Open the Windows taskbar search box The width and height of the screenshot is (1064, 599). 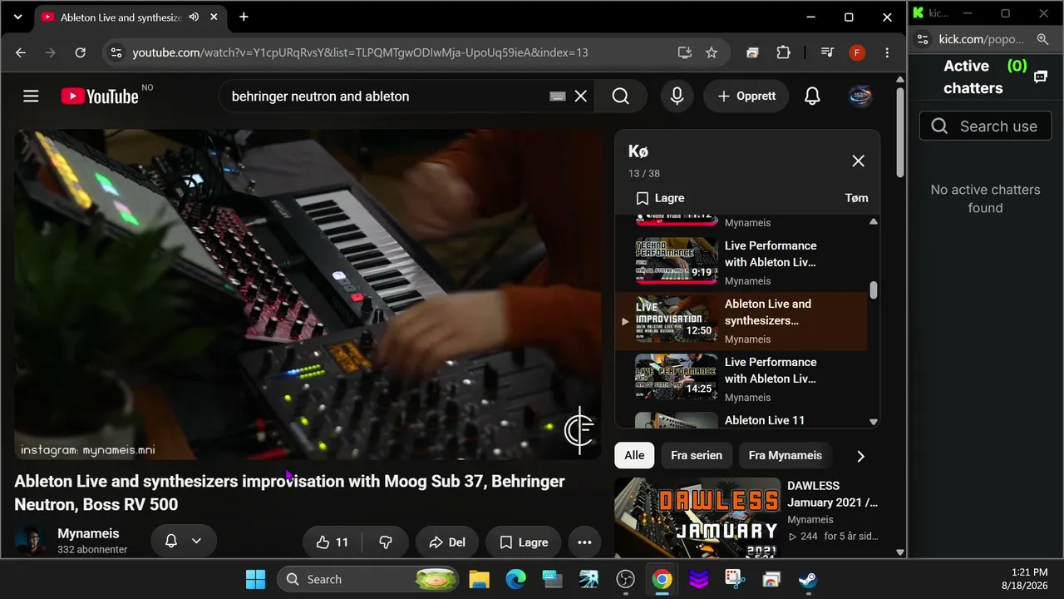coord(368,579)
